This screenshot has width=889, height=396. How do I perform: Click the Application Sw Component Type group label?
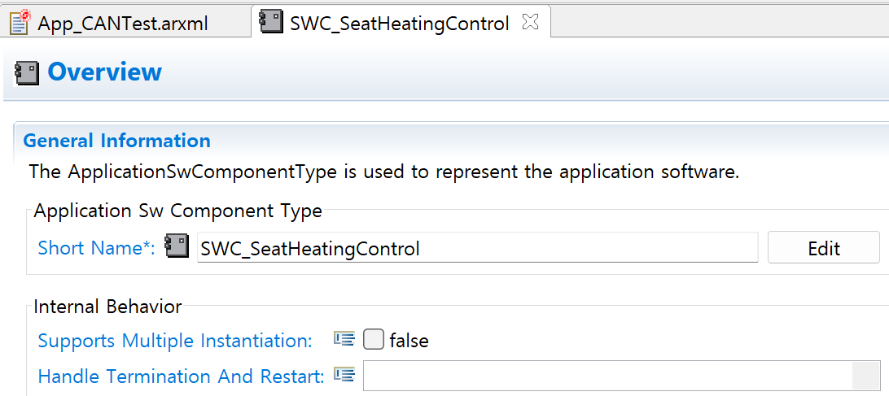coord(178,211)
